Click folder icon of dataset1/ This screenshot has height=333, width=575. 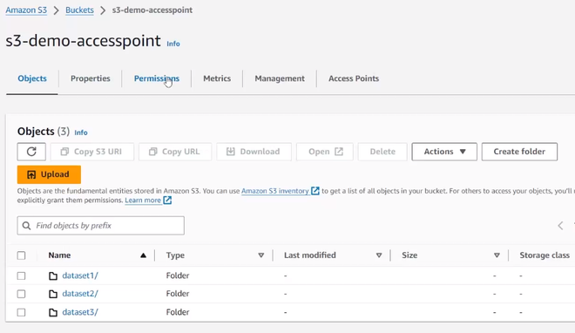53,275
